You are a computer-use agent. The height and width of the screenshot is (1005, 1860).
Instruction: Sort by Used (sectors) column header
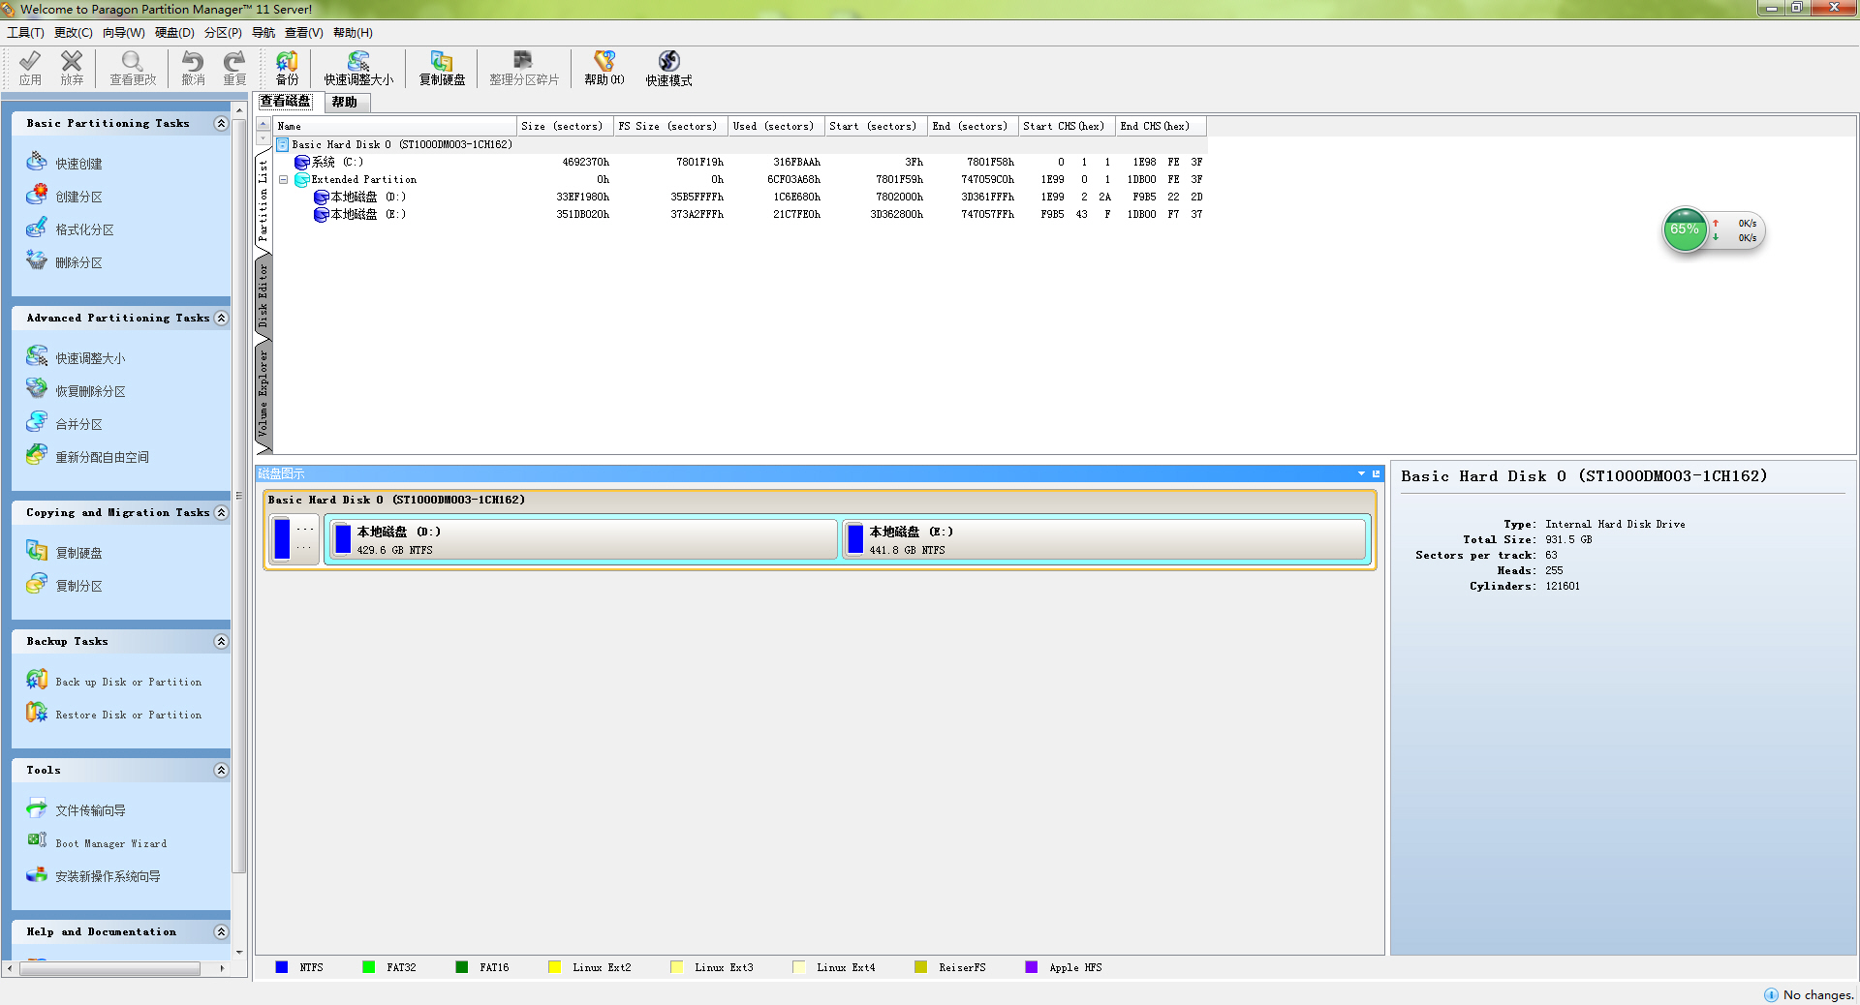click(777, 126)
